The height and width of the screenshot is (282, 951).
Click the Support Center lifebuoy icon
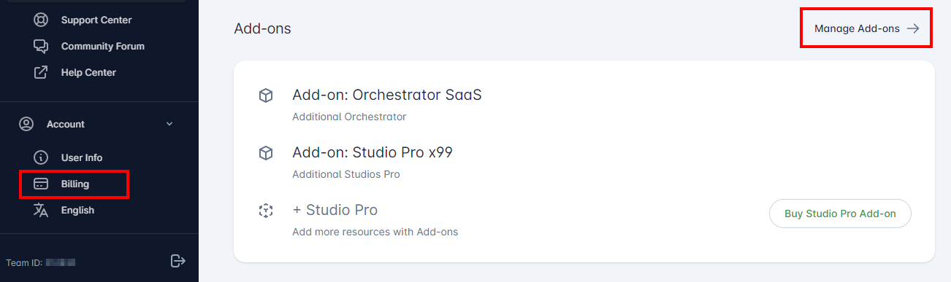41,20
